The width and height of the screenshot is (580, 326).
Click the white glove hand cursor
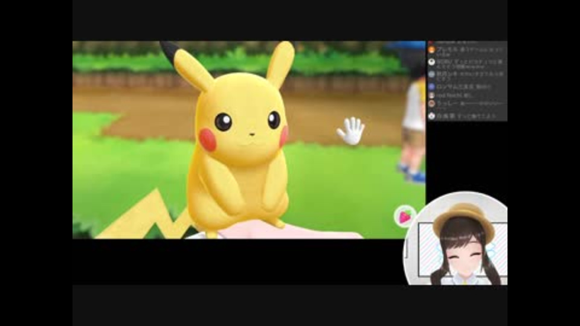pyautogui.click(x=350, y=131)
